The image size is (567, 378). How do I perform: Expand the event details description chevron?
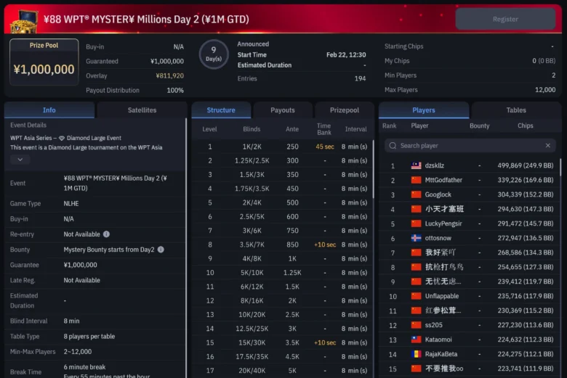pyautogui.click(x=20, y=160)
